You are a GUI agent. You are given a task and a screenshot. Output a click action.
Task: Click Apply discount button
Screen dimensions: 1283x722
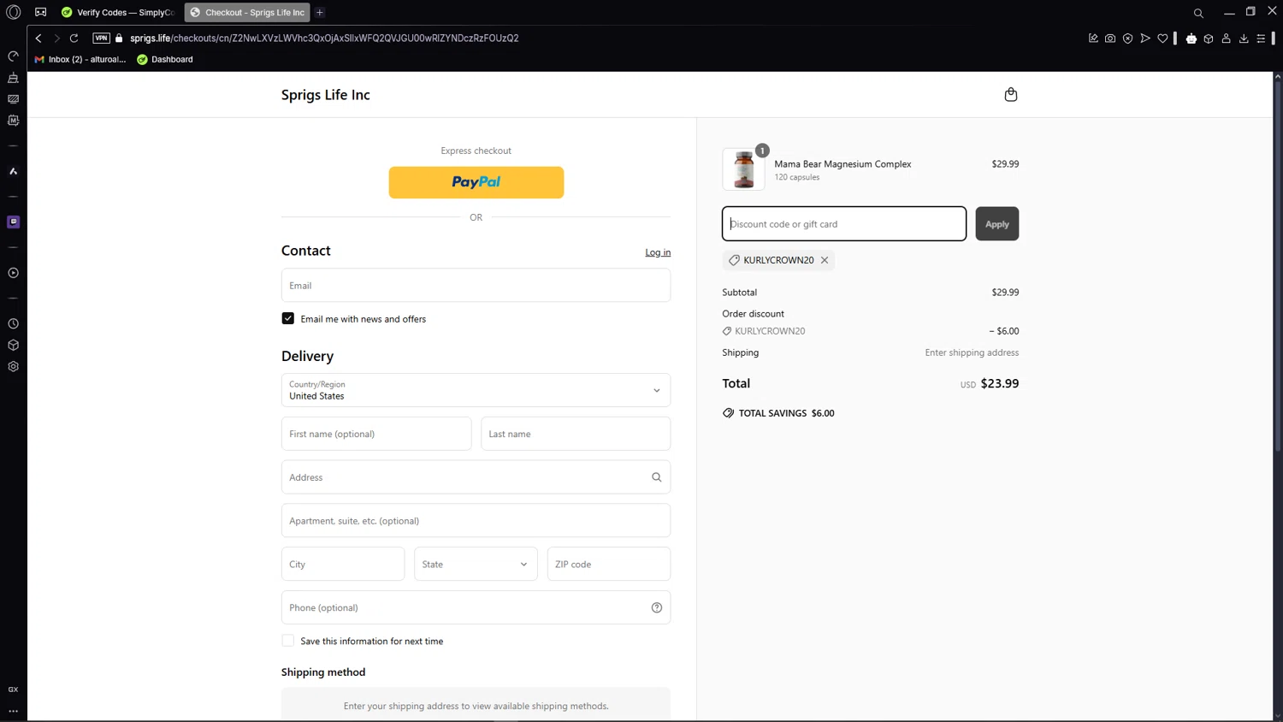(997, 223)
